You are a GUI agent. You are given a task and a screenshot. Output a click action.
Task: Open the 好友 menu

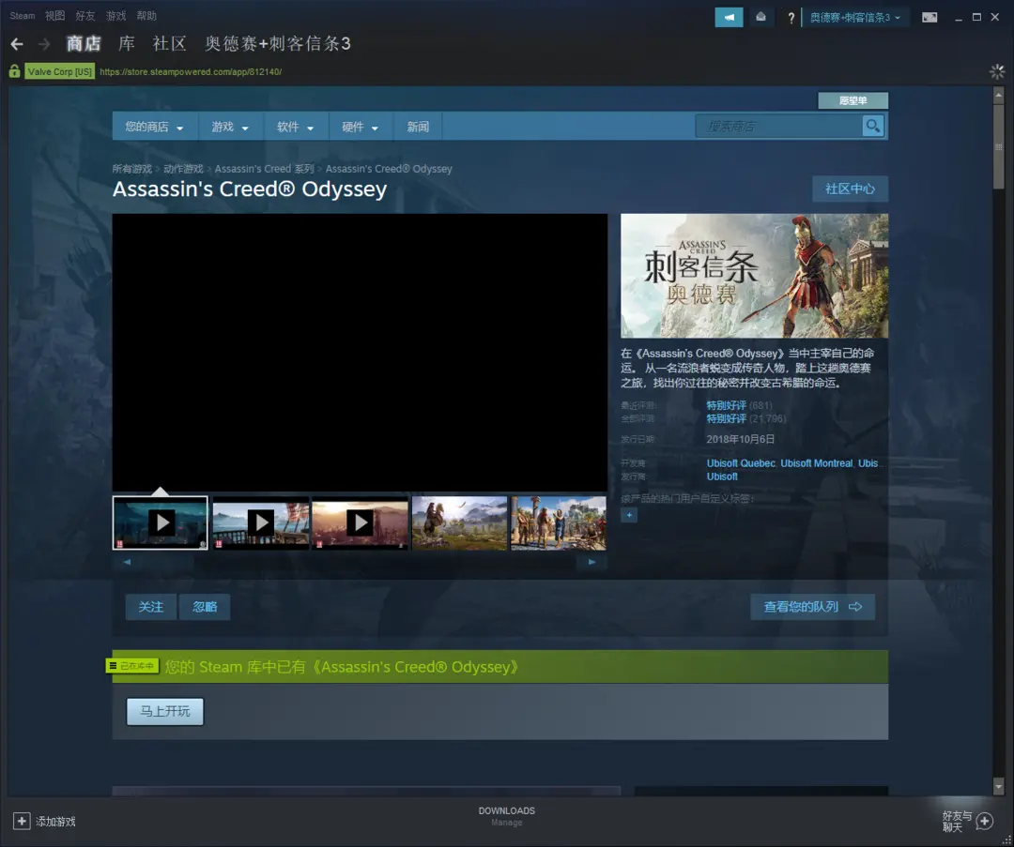click(x=85, y=16)
